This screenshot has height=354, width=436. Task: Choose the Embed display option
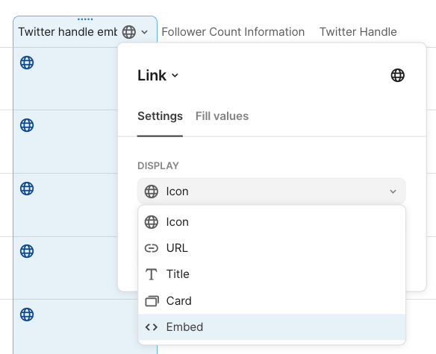[272, 327]
